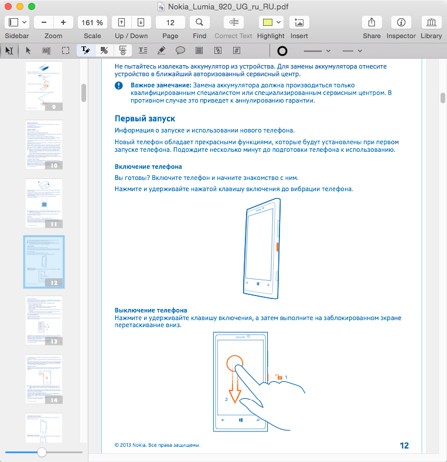This screenshot has height=462, width=447.
Task: Click the 'Важное замечание:' bold text
Action: point(161,85)
